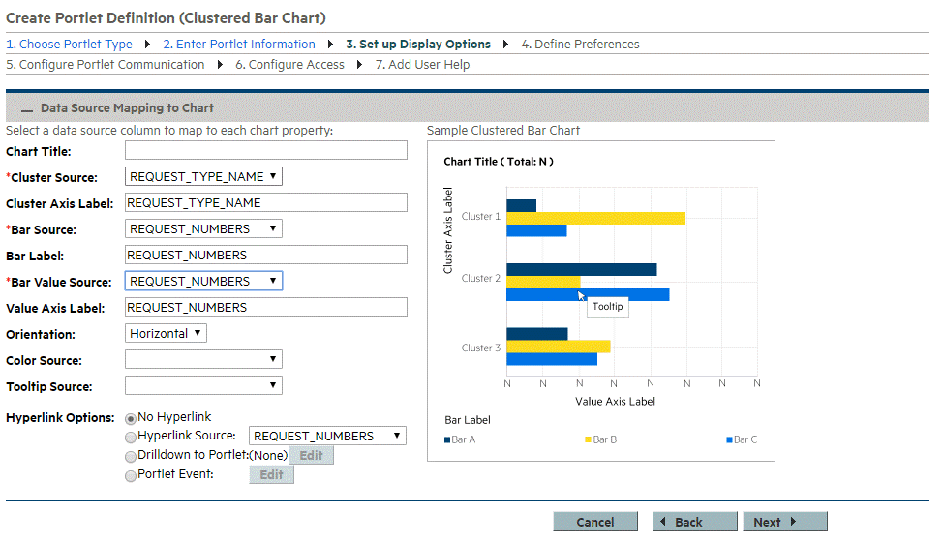Go to step 1 Choose Portlet Type
This screenshot has height=545, width=942.
coord(69,45)
